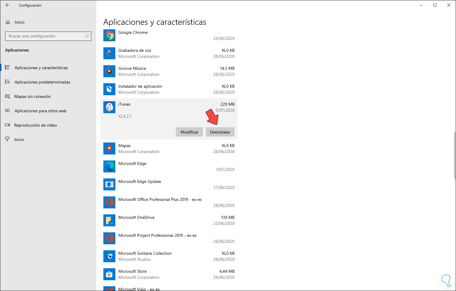Image resolution: width=456 pixels, height=291 pixels.
Task: Click the Grabadora de voz app icon
Action: [109, 53]
